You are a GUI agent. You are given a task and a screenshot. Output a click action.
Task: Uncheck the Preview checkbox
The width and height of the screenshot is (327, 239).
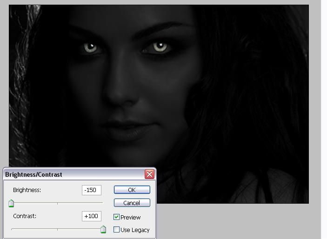pyautogui.click(x=117, y=217)
